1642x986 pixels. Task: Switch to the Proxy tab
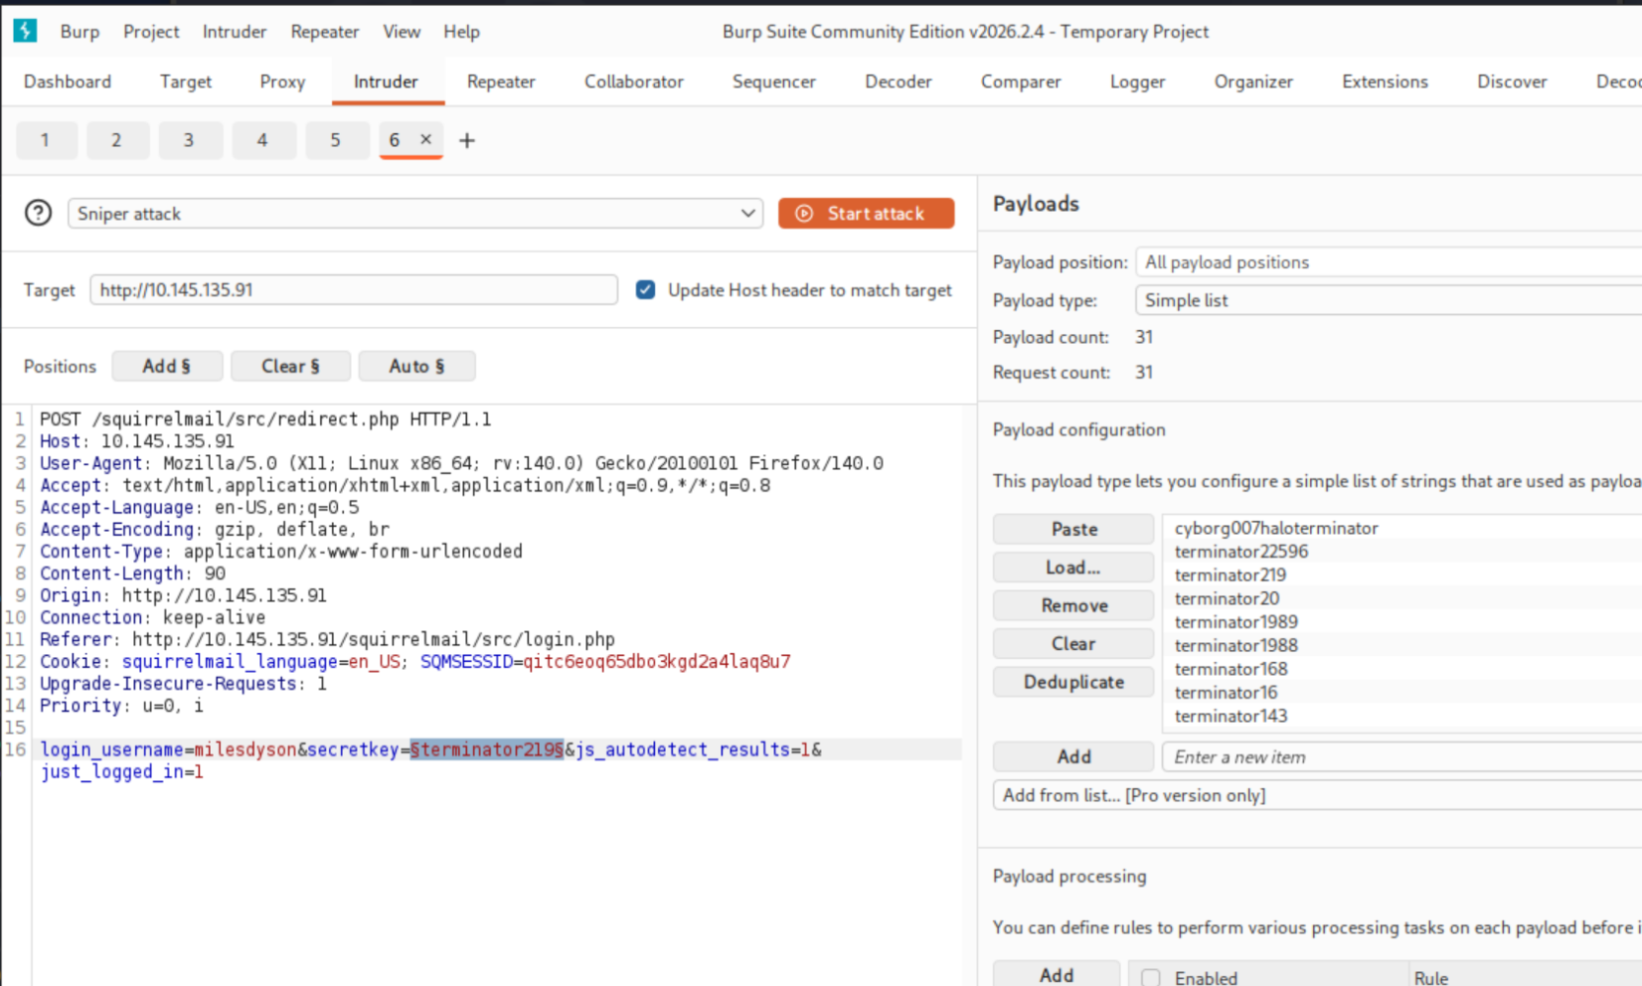[x=282, y=82]
